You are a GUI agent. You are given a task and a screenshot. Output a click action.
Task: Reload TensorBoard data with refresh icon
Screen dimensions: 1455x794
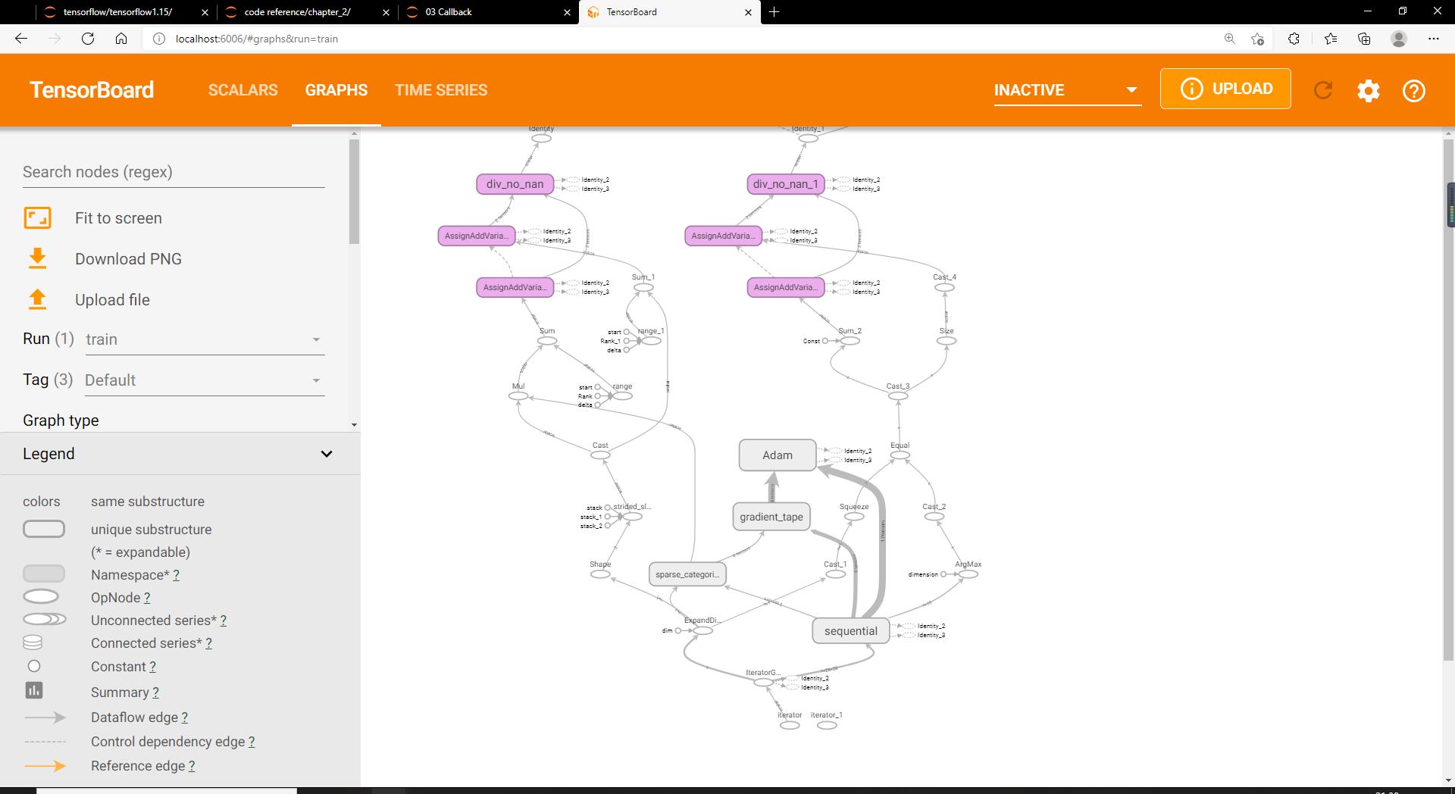point(1323,90)
